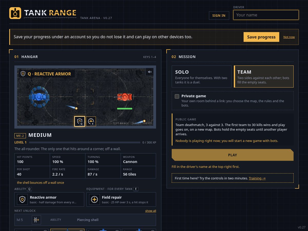Click the RANGE 56 tiles cell

(x=138, y=172)
